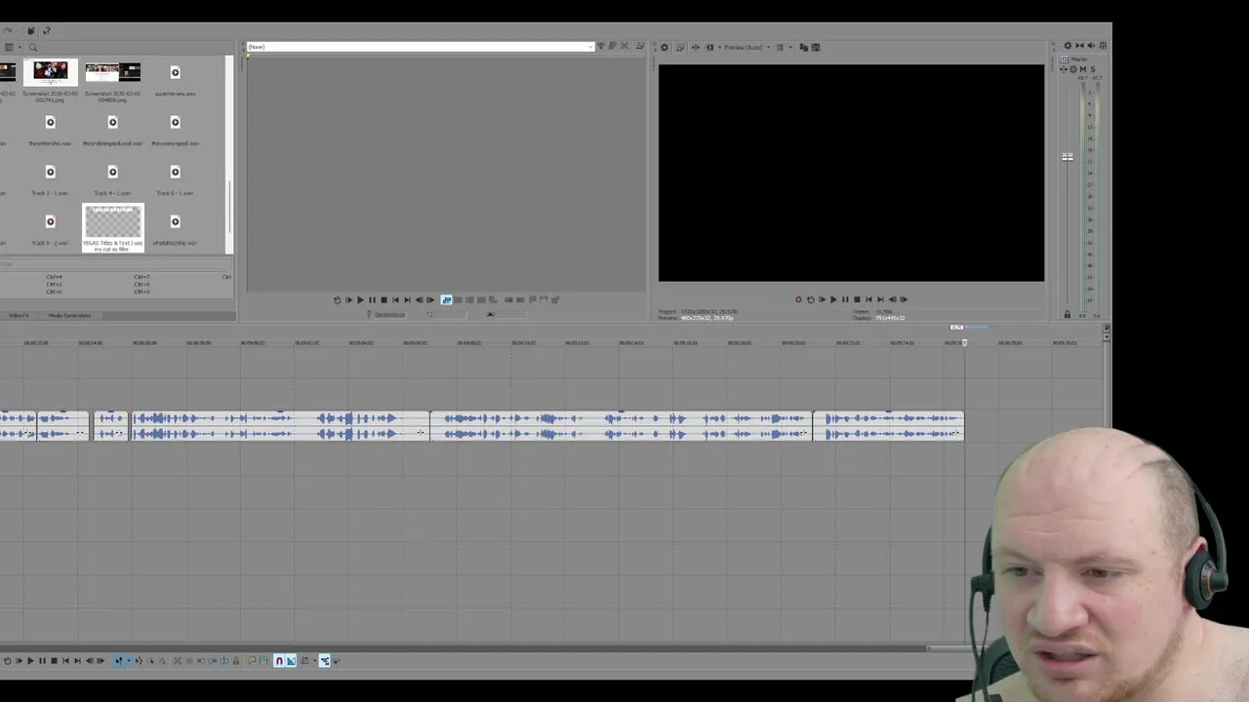Screen dimensions: 1249x702
Task: Toggle trimmer loop playback
Action: click(x=338, y=299)
